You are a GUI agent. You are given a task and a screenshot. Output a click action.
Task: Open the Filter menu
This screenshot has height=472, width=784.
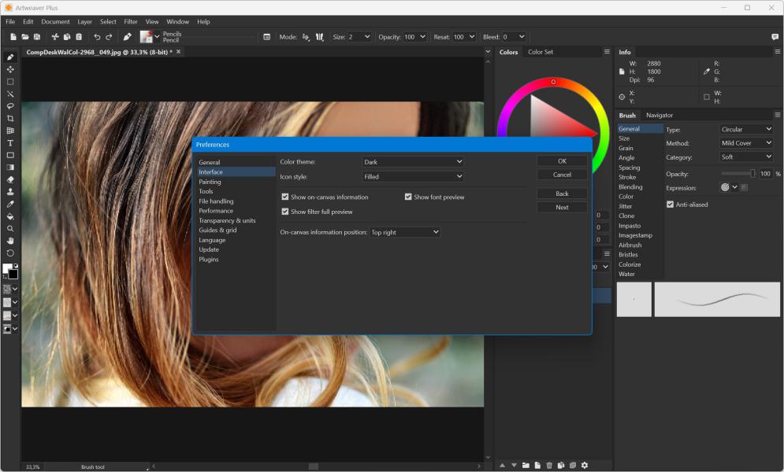click(x=130, y=21)
